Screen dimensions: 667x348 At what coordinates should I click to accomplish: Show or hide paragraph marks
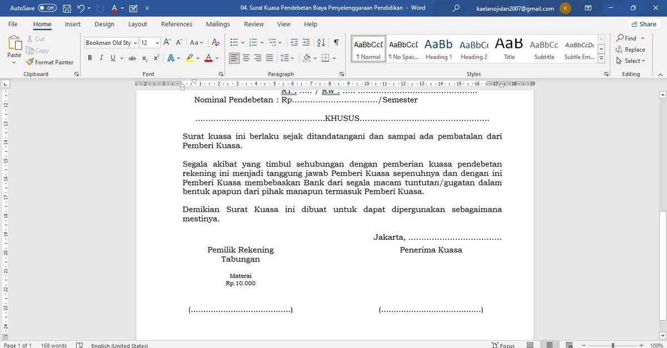tap(336, 43)
